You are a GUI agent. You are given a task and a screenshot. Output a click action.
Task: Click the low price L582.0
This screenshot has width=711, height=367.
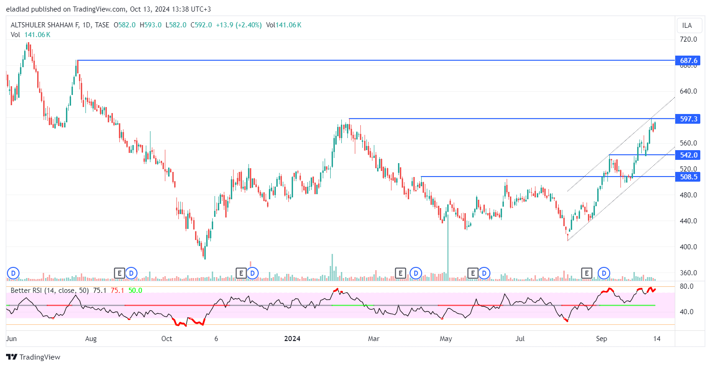tap(176, 25)
